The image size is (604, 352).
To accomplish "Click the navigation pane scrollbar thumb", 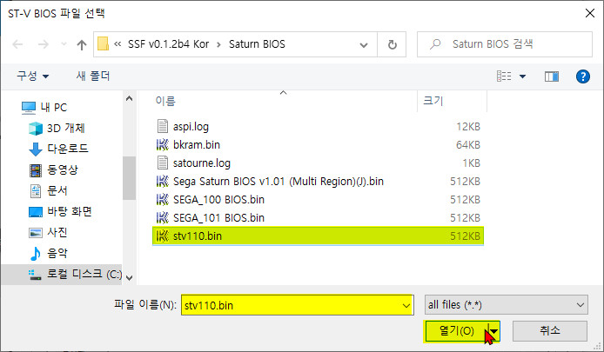I will (129, 177).
